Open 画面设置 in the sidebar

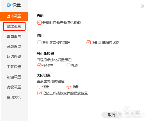tap(14, 37)
